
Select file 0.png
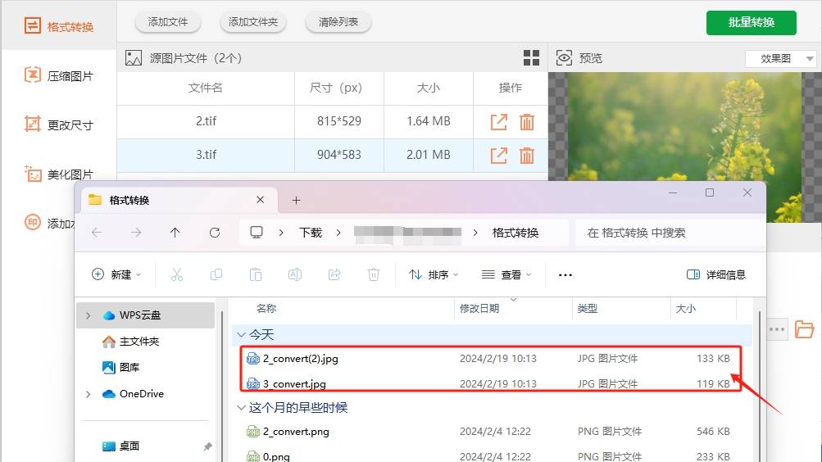(276, 456)
